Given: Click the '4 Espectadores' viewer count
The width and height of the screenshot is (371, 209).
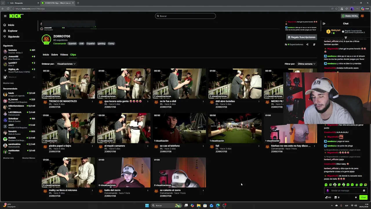Looking at the screenshot, I should point(294,44).
